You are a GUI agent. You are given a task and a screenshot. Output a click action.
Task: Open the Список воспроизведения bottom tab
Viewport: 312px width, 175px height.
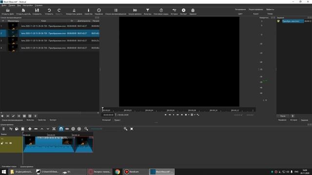coord(12,120)
